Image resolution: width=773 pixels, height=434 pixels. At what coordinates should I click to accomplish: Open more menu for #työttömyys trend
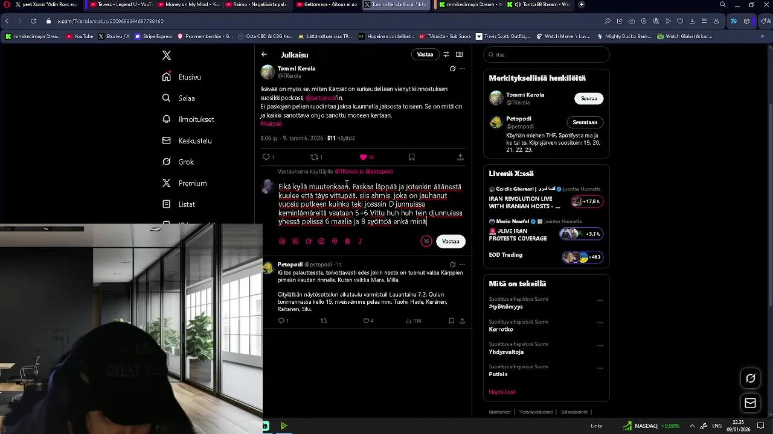tap(600, 300)
